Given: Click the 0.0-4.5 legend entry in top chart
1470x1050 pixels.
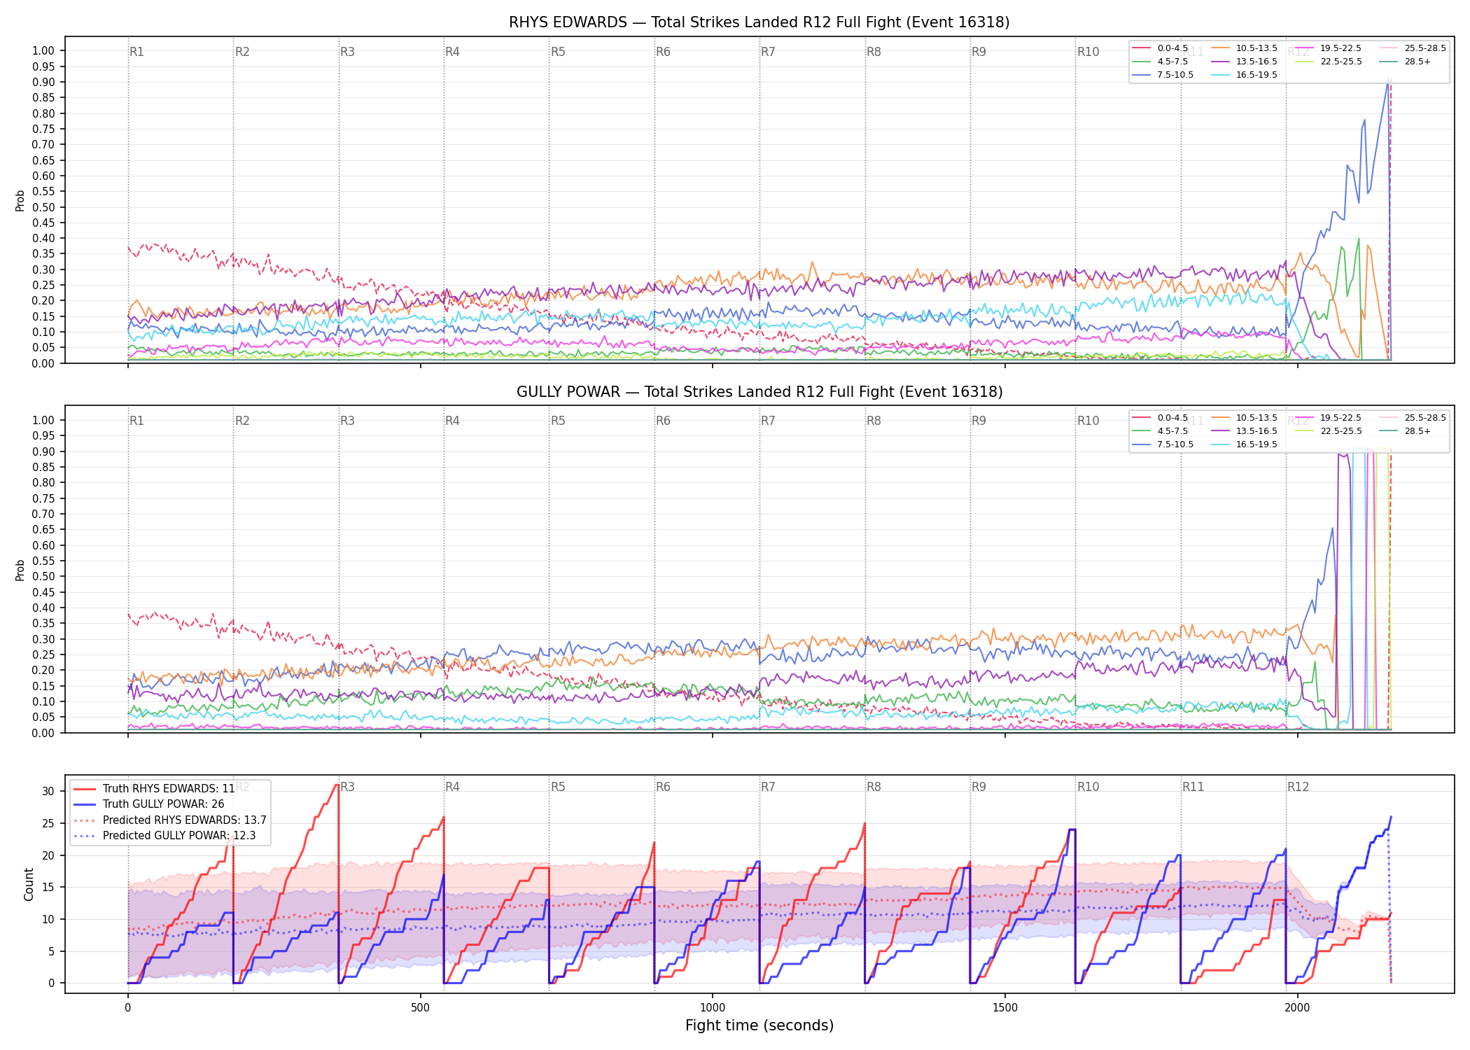Looking at the screenshot, I should pos(1160,48).
